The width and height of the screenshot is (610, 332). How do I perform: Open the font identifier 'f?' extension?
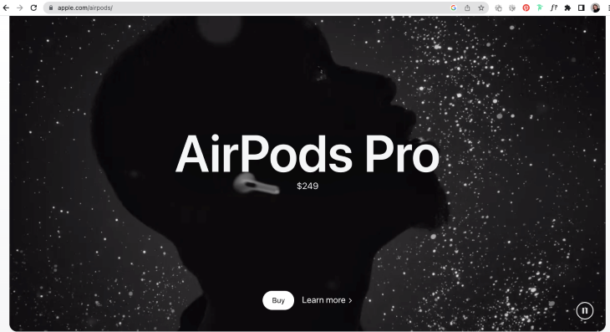553,8
